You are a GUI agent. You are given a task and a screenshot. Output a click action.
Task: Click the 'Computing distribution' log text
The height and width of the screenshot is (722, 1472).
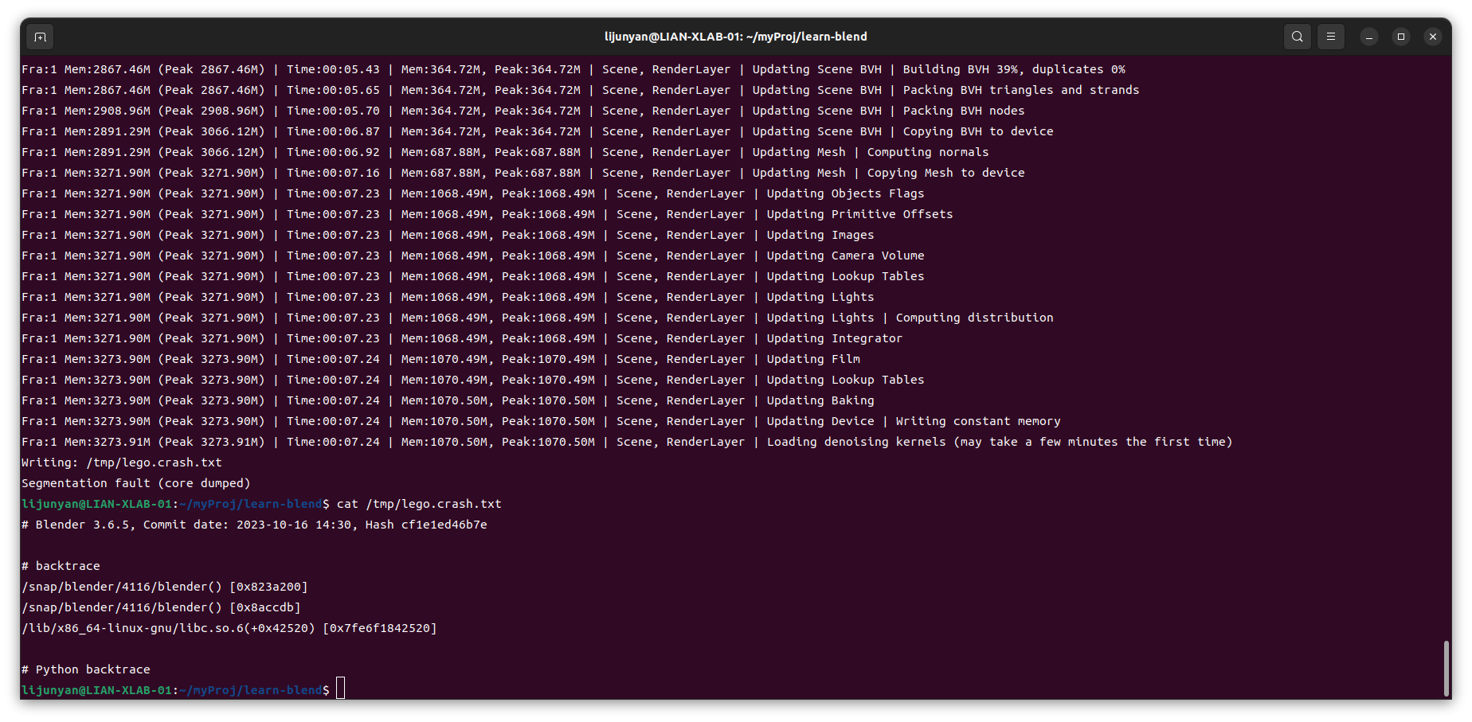(974, 318)
